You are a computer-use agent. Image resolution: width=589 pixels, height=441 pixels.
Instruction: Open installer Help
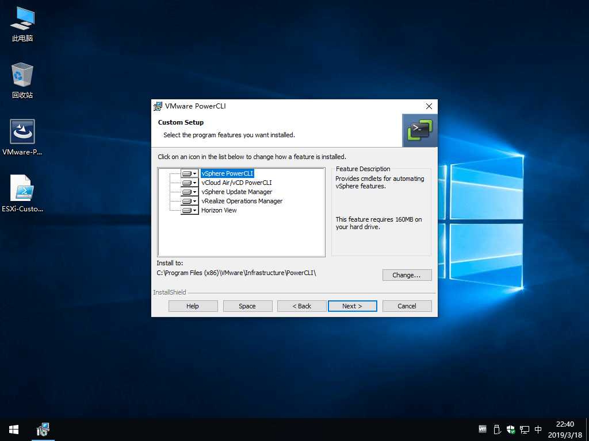coord(193,306)
